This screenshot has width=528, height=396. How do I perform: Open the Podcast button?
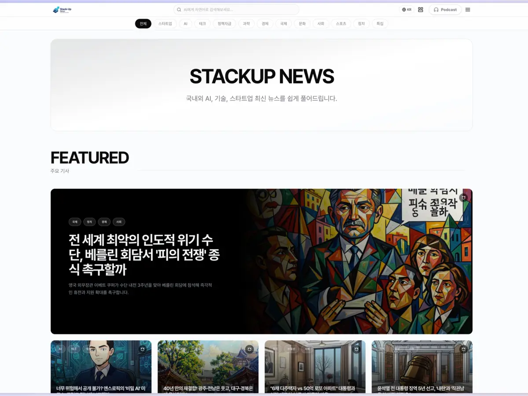pos(445,10)
